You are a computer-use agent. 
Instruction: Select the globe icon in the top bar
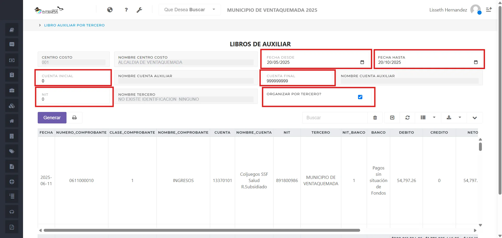point(110,10)
